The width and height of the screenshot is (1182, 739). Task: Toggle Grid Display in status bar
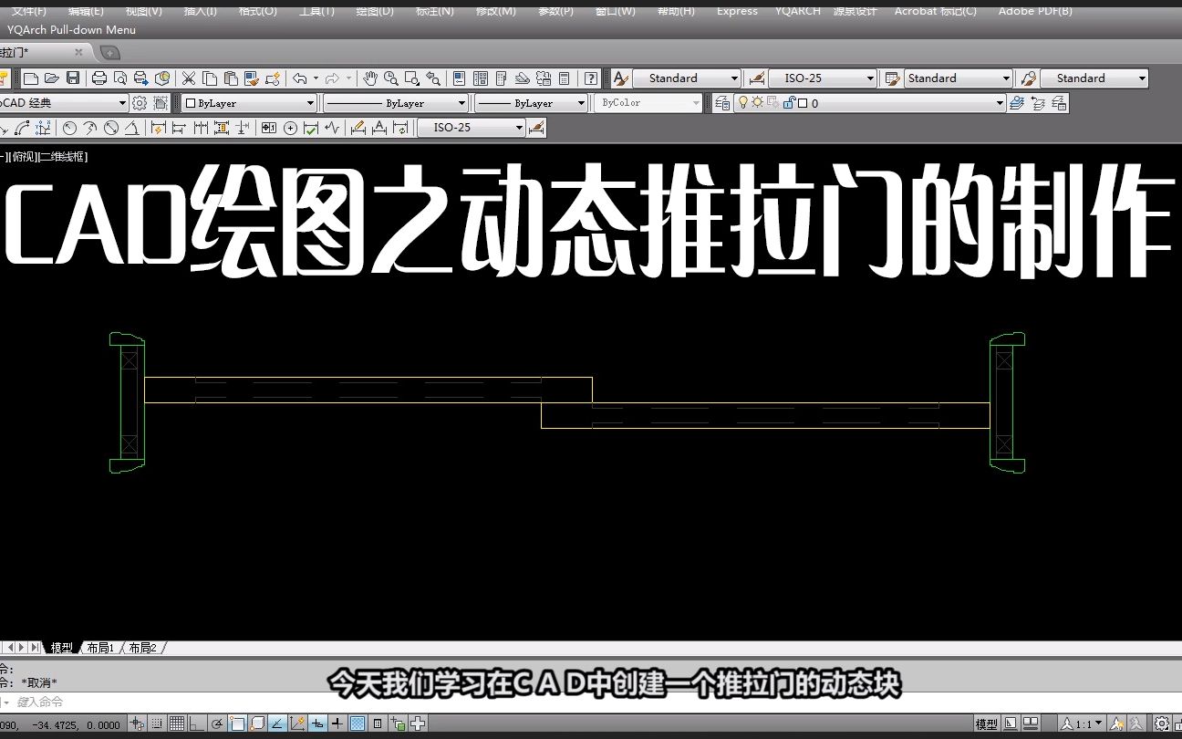click(x=177, y=724)
